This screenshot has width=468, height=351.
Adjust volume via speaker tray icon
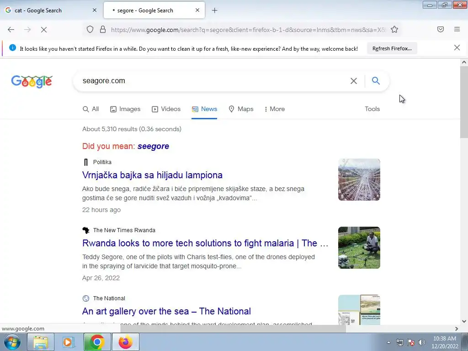click(422, 342)
